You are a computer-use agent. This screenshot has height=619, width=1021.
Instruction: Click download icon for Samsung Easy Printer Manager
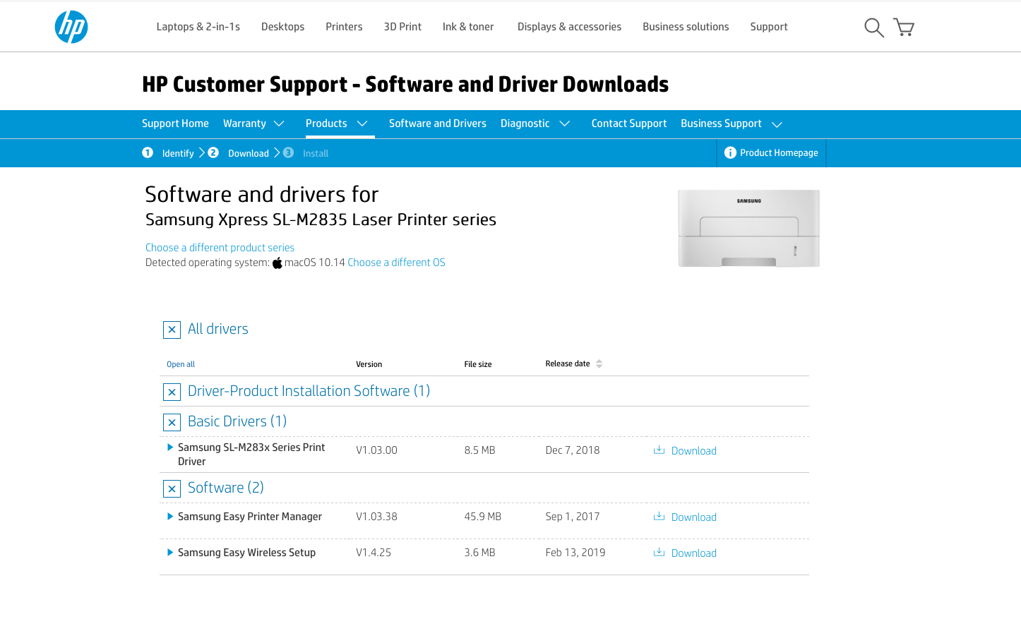coord(659,517)
